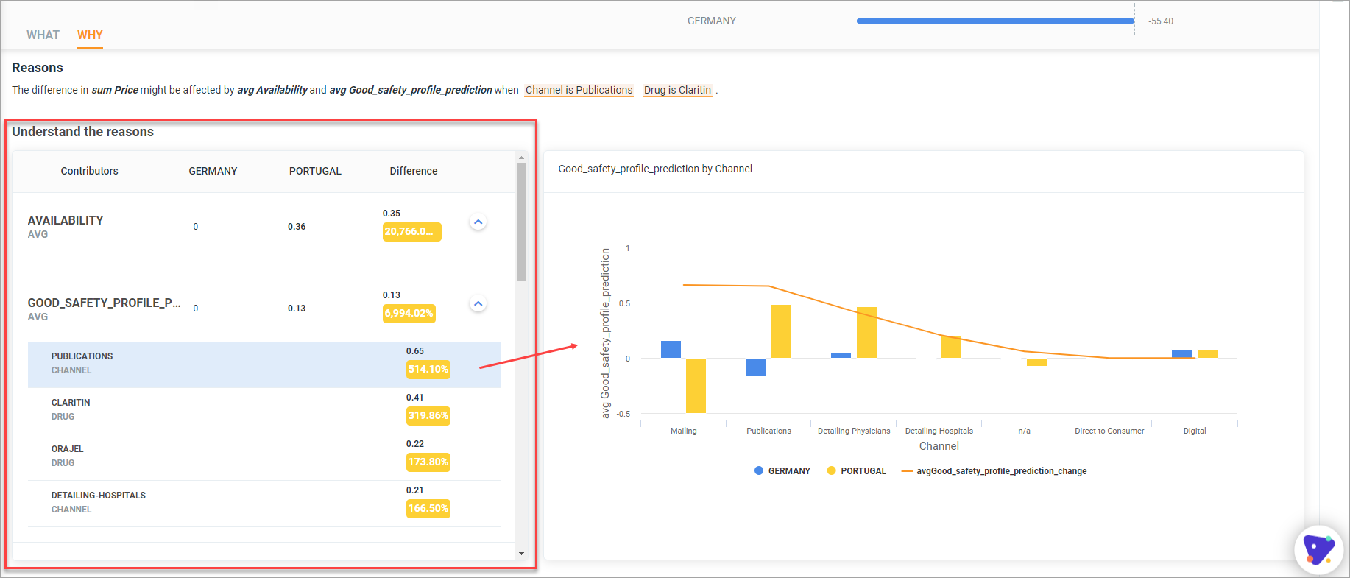Click the GERMANY blue bar at top
This screenshot has height=578, width=1350.
(995, 21)
